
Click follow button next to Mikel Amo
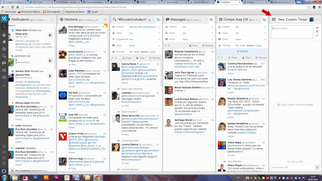click(50, 35)
